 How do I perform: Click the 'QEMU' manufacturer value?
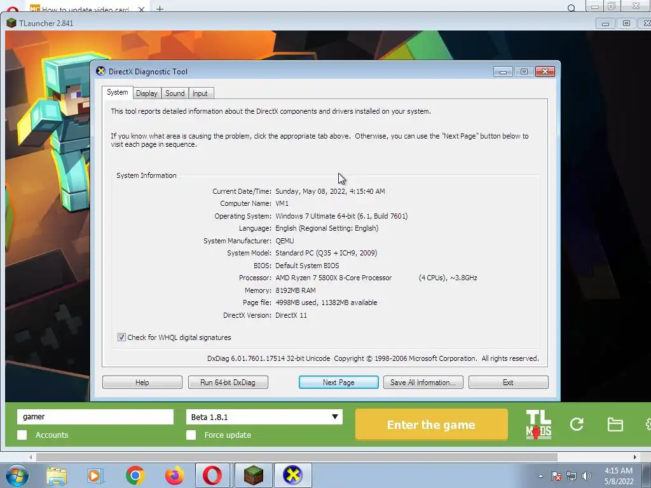[x=284, y=241]
